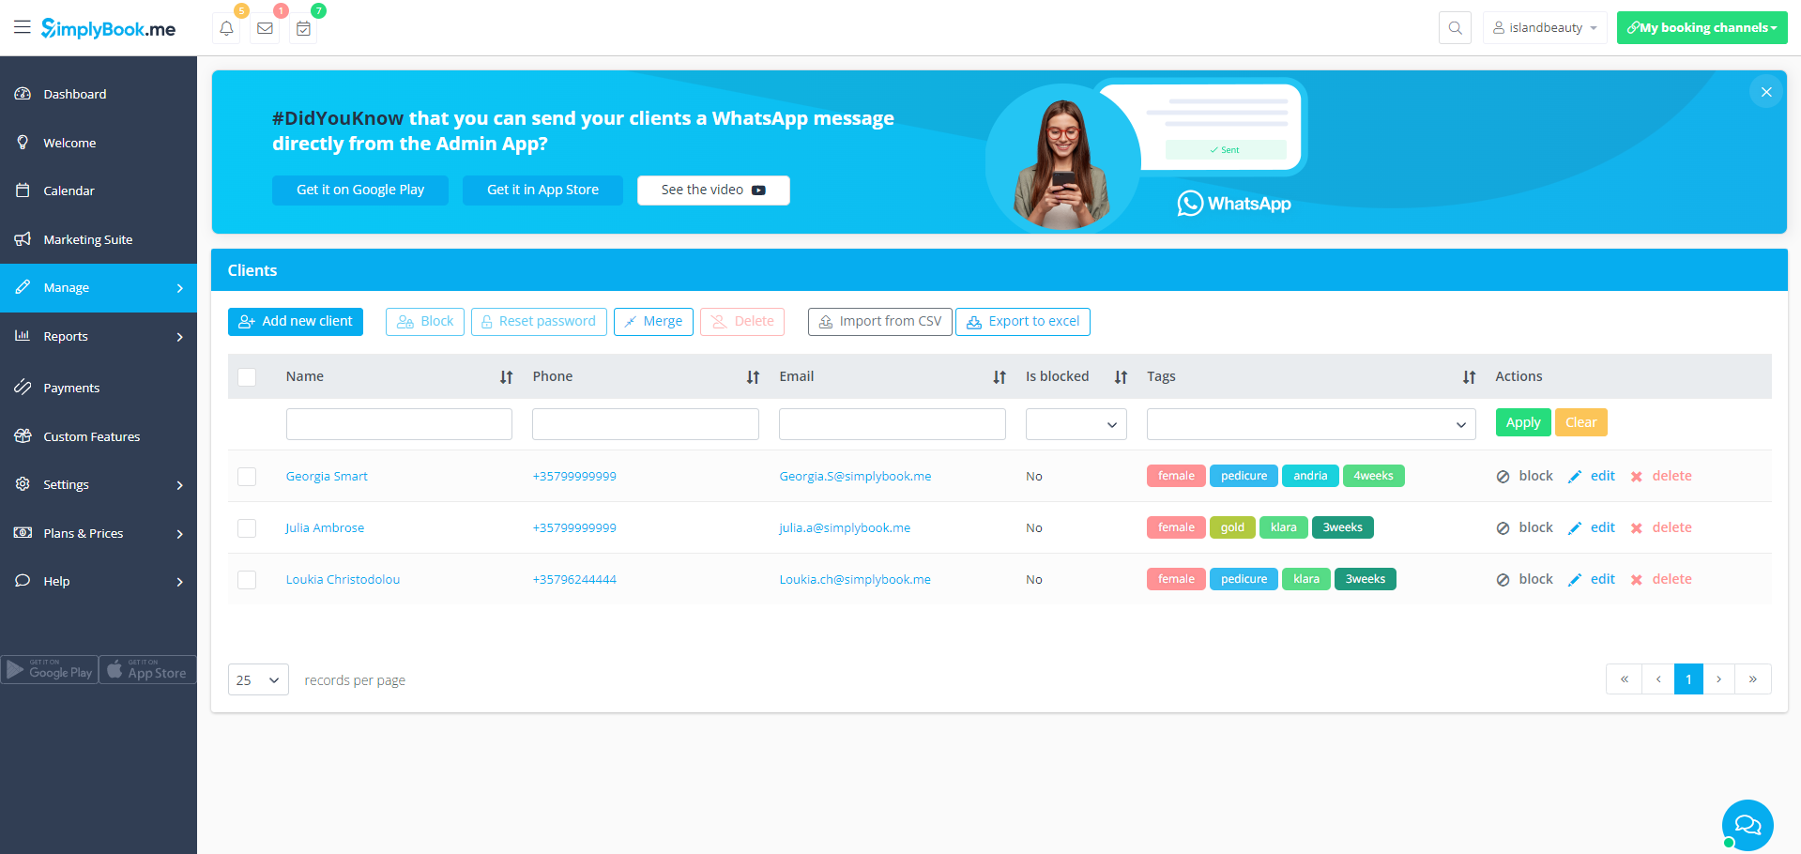Open the live chat bubble icon
1801x854 pixels.
[1748, 825]
